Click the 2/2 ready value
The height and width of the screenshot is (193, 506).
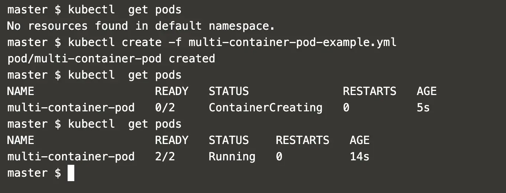[x=165, y=157]
